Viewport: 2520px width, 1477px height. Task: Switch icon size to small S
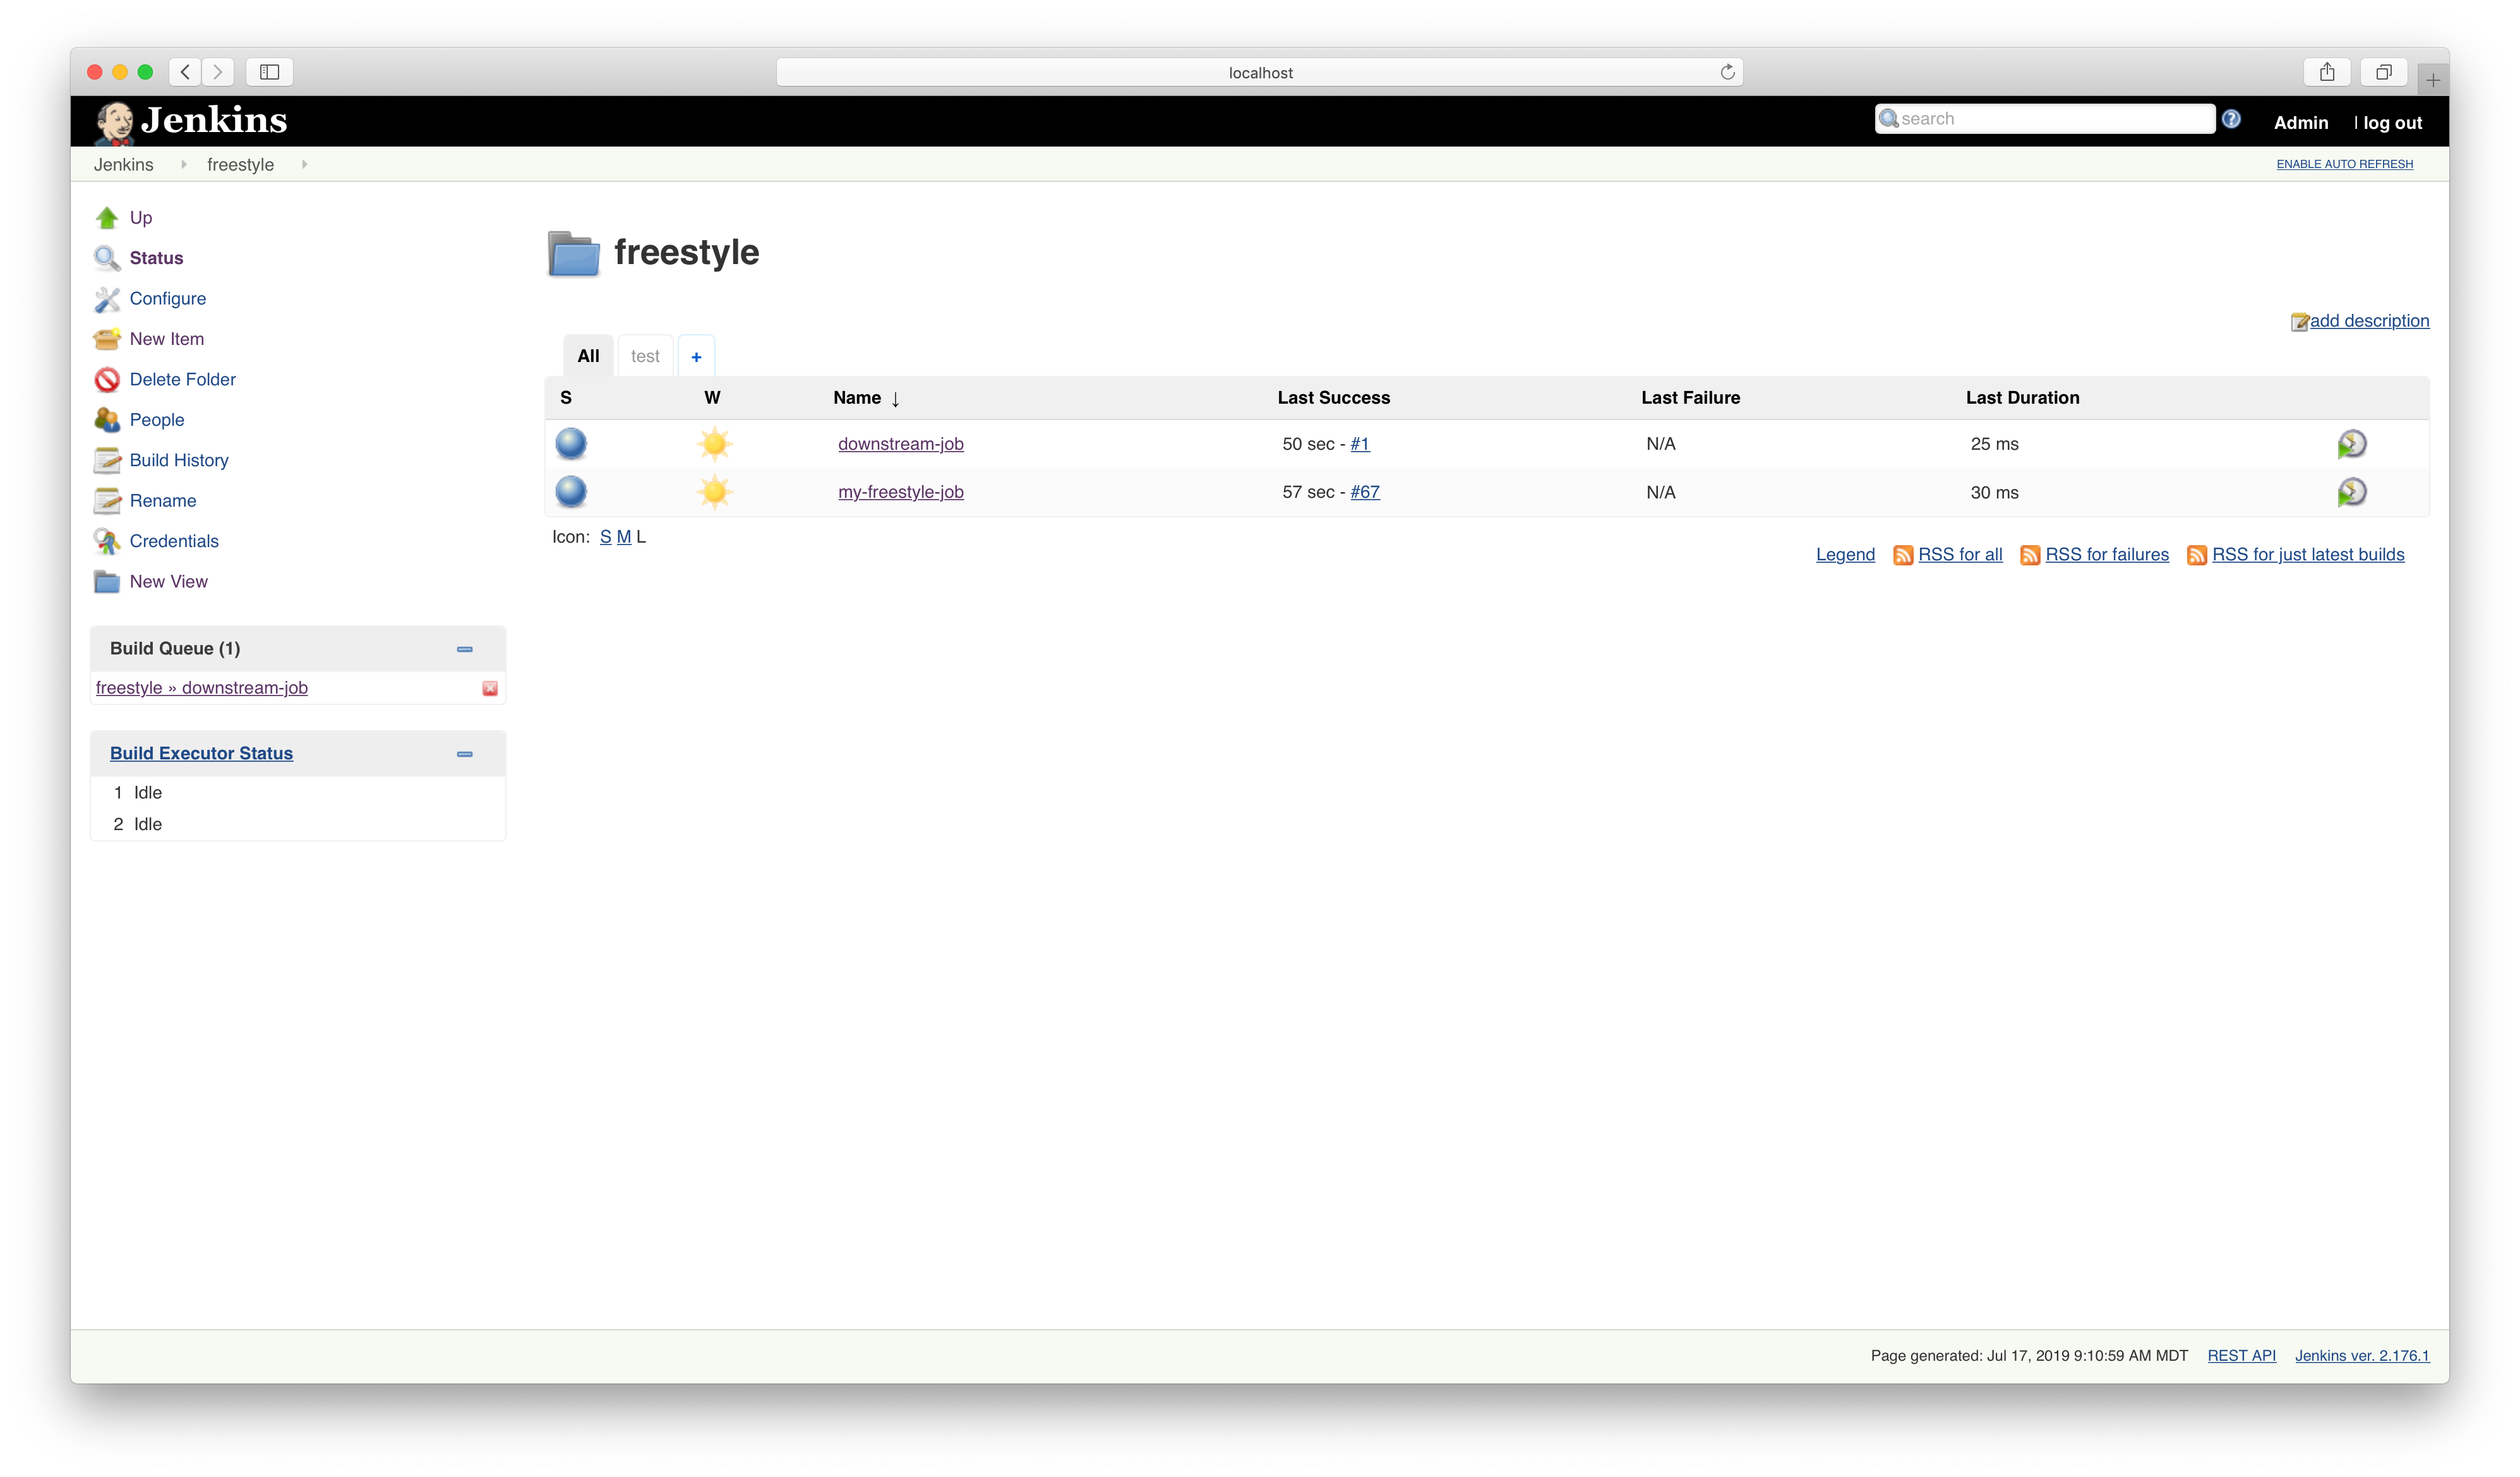click(605, 537)
